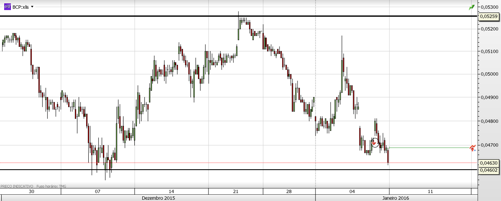Click the 0,04630 current price label

click(488, 163)
